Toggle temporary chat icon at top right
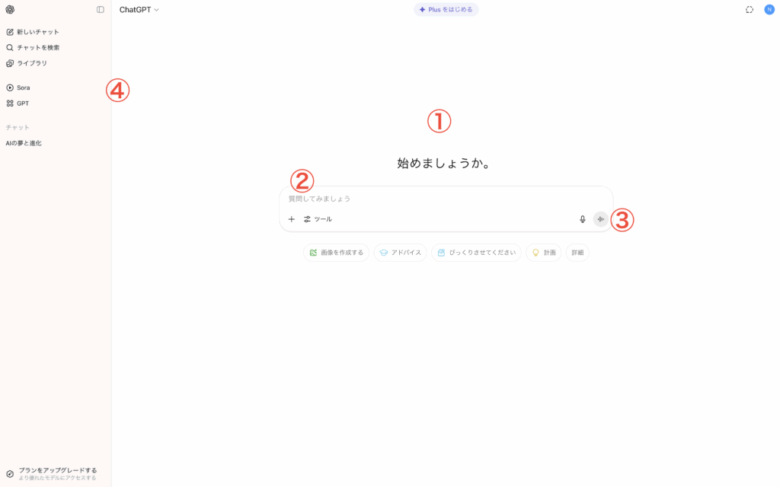Screen dimensions: 780x487 click(x=750, y=10)
